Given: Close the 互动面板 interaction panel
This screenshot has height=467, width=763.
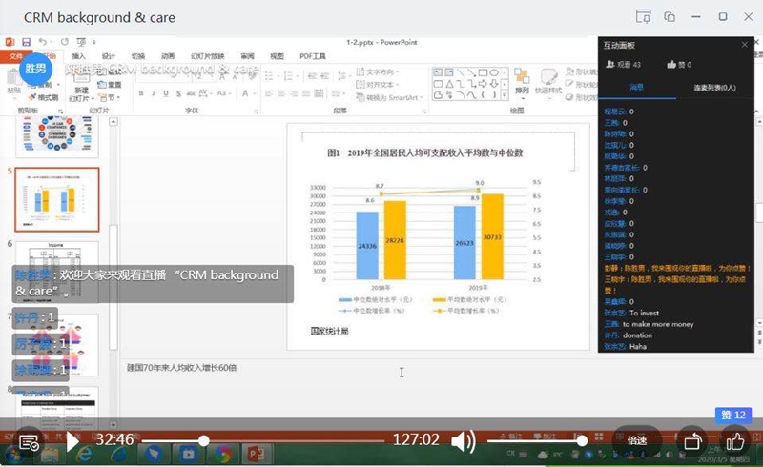Looking at the screenshot, I should 745,45.
